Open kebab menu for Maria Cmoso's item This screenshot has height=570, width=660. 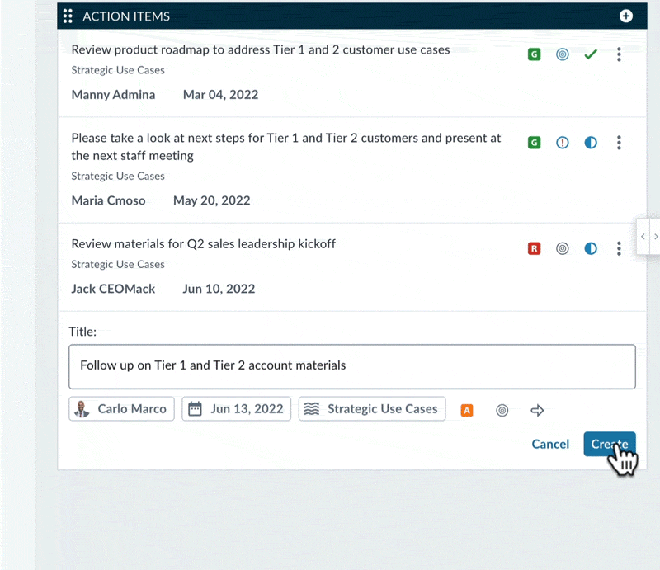tap(619, 143)
